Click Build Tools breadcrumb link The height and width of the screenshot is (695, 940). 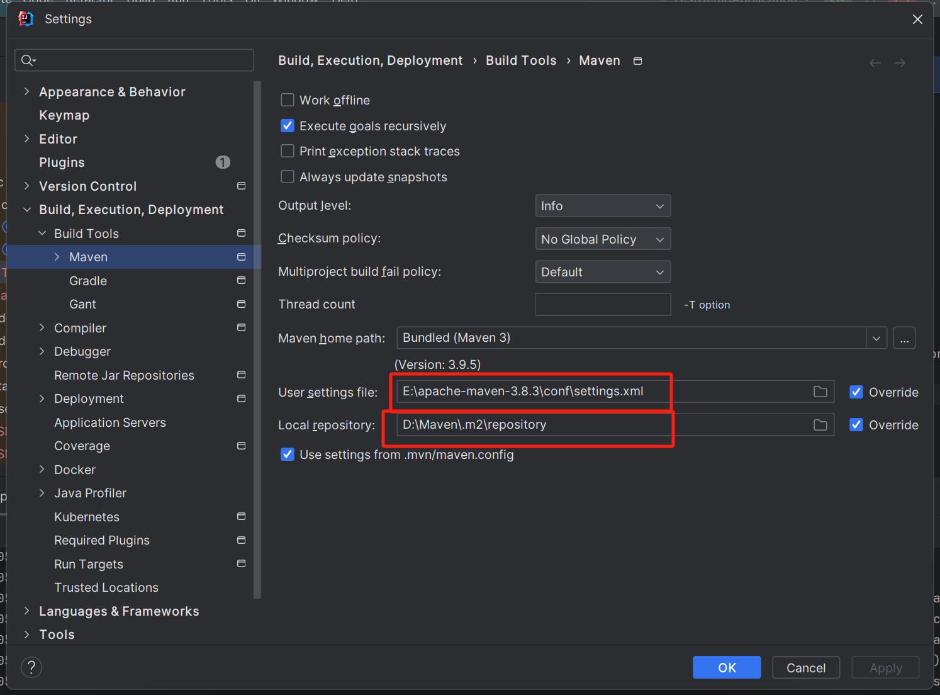pos(521,60)
